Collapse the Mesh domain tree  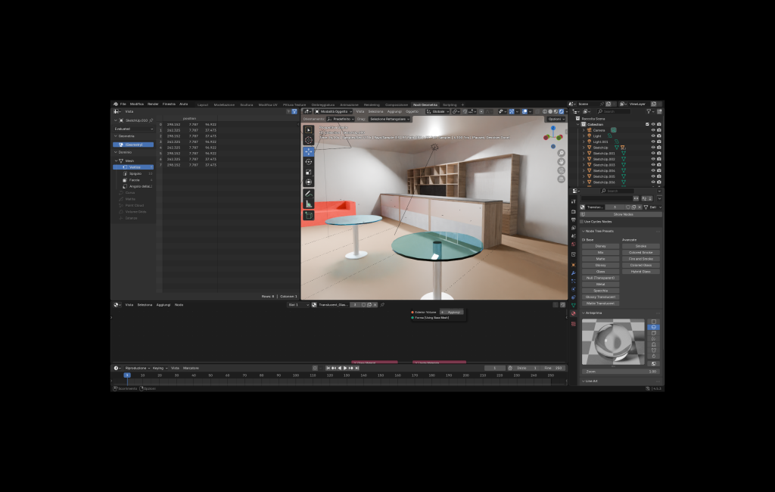click(117, 160)
